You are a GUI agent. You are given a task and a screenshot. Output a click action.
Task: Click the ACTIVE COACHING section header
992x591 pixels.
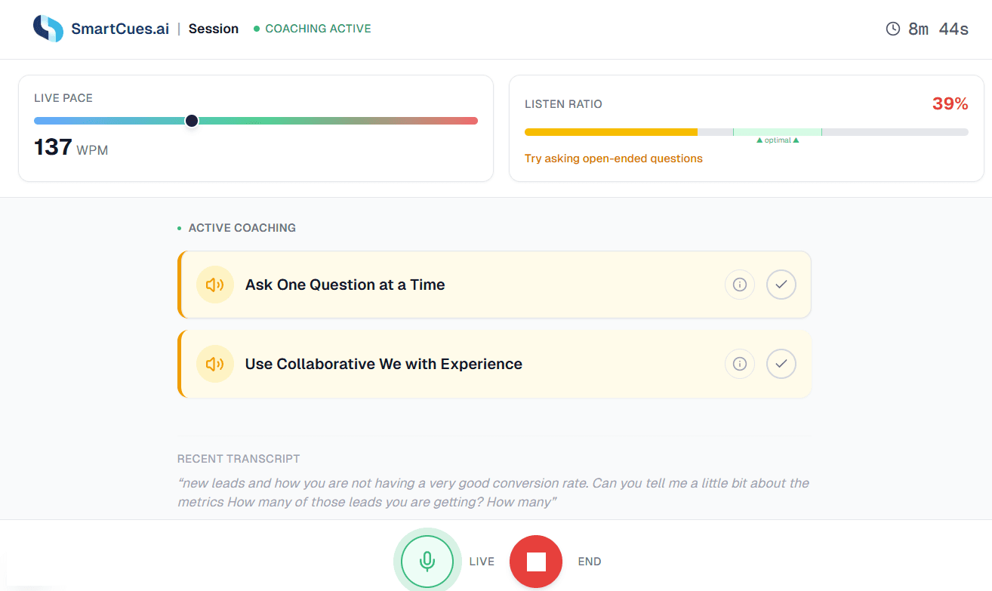tap(242, 227)
